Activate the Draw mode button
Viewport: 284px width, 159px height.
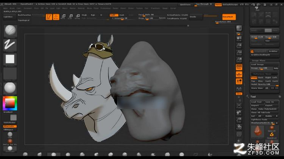pyautogui.click(x=56, y=17)
